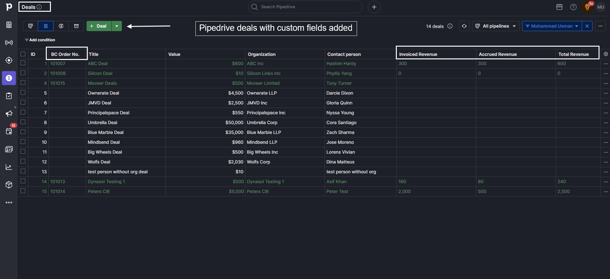Toggle the select all deals checkbox
Image resolution: width=610 pixels, height=279 pixels.
[23, 54]
